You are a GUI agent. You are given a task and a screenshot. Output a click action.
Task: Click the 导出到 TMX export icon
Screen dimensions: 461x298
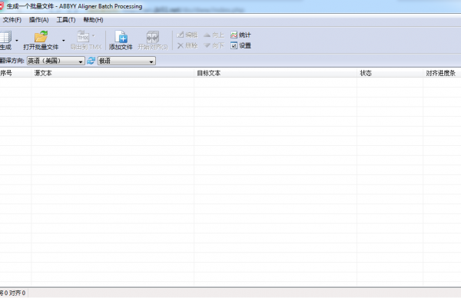83,37
